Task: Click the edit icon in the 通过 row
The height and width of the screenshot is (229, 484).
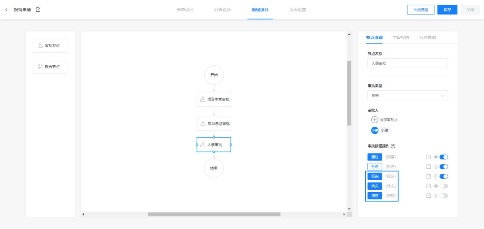Action: tap(429, 157)
